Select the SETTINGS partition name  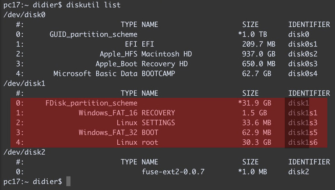(x=158, y=123)
